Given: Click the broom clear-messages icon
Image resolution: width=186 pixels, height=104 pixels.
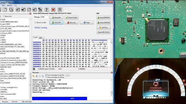Looking at the screenshot, I should (34, 76).
